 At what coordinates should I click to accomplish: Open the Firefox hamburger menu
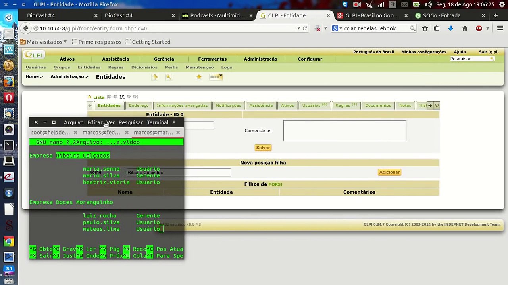coord(500,28)
